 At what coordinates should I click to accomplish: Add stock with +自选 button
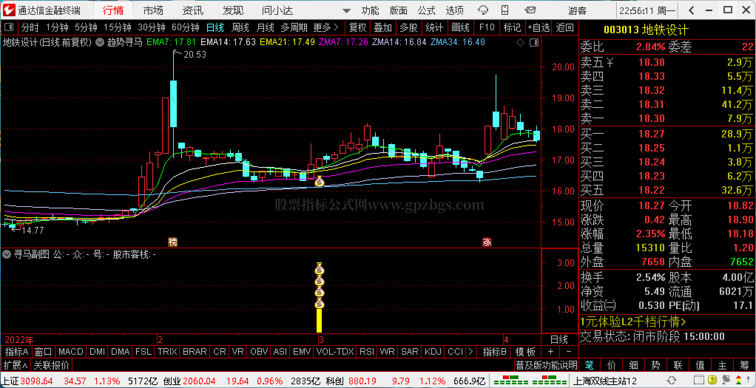539,27
